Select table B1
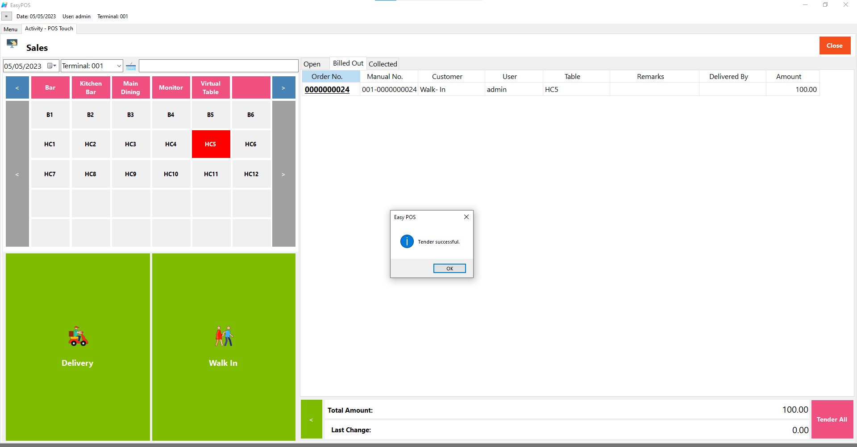 tap(50, 115)
